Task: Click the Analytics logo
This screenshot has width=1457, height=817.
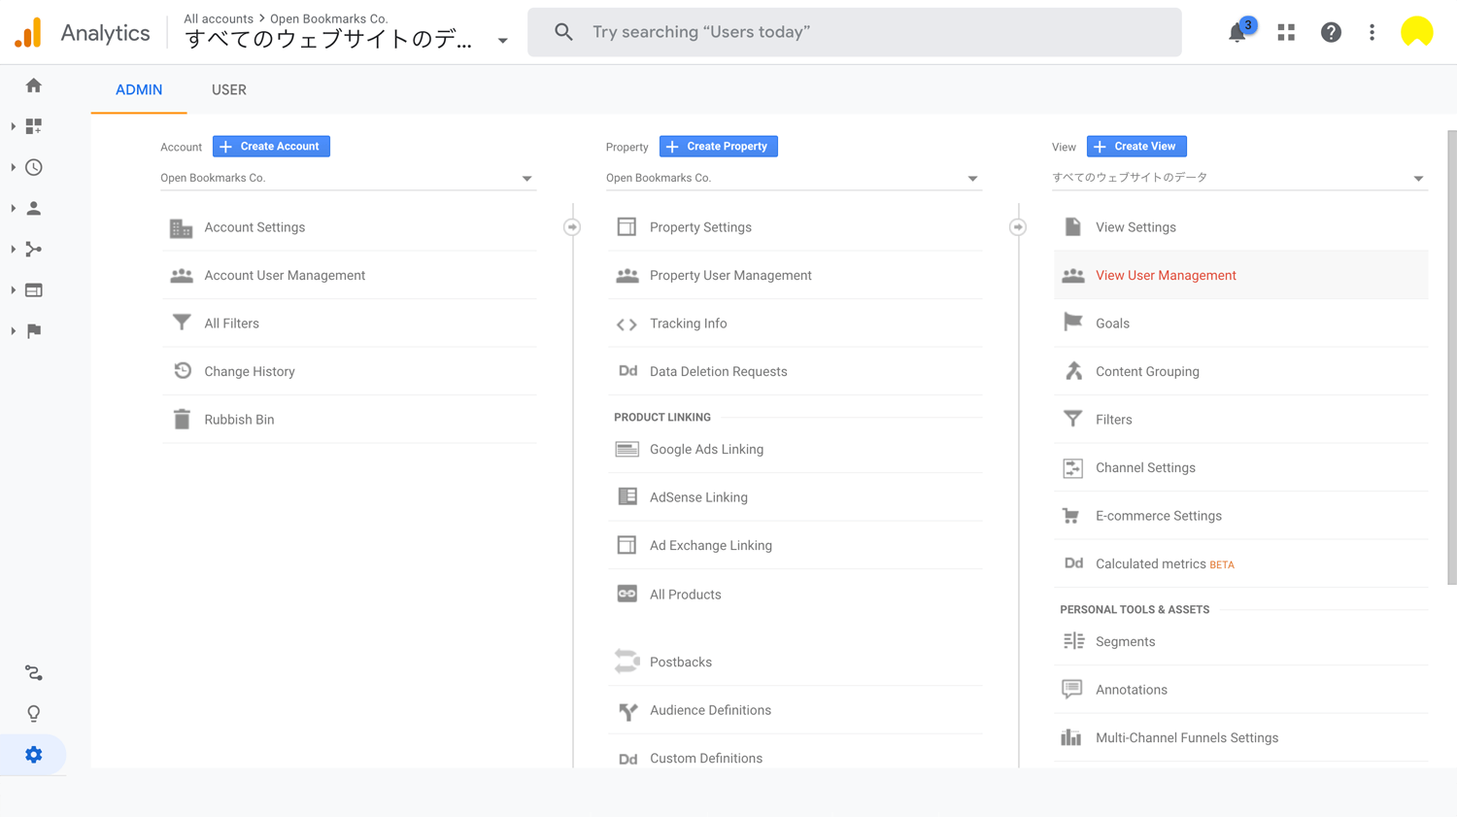Action: (29, 32)
